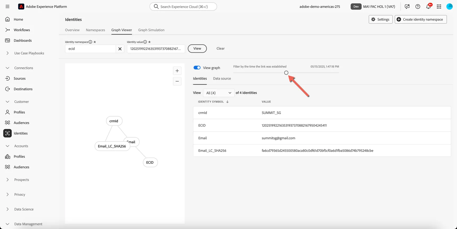The height and width of the screenshot is (229, 457).
Task: Select the crmId node in graph
Action: point(114,121)
